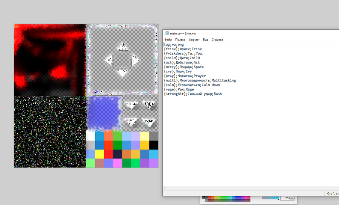Click the right arrow sprite in the D-pad image
The image size is (339, 205).
pos(135,60)
